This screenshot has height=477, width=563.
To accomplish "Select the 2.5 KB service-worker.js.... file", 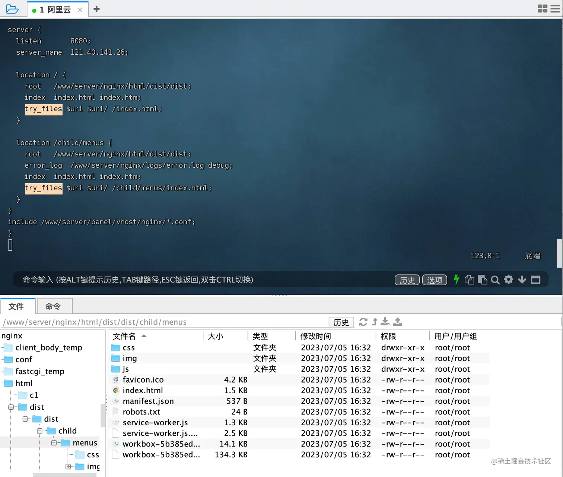I will pyautogui.click(x=300, y=433).
